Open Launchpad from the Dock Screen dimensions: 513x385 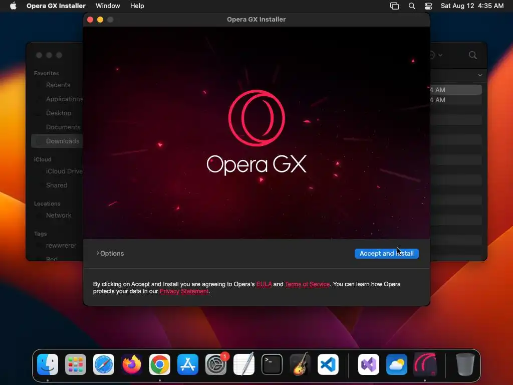tap(76, 364)
